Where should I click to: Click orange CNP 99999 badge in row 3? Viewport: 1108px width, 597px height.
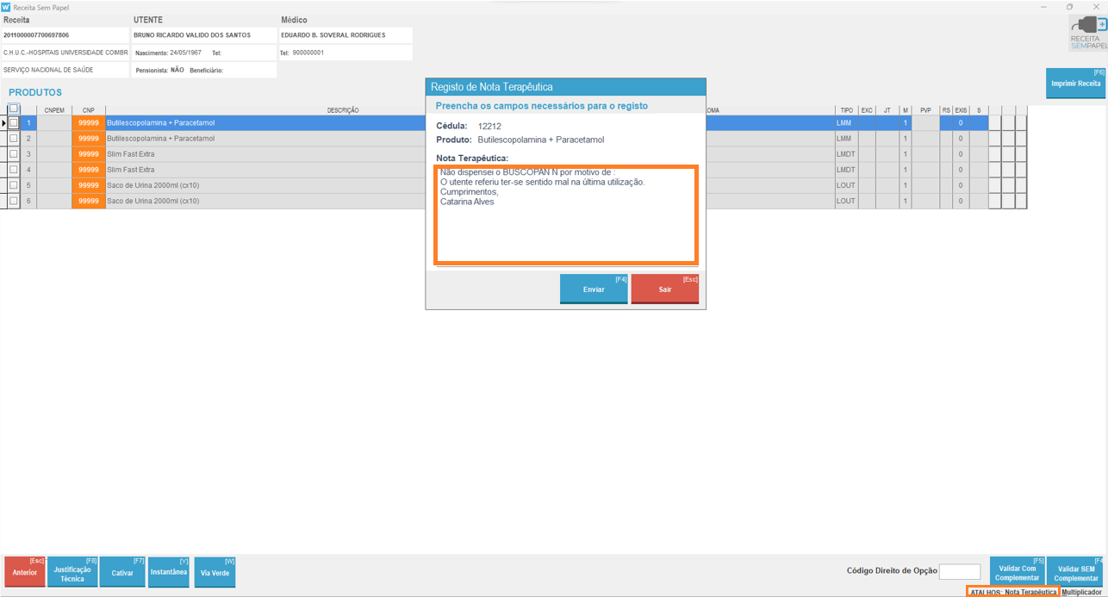click(88, 154)
